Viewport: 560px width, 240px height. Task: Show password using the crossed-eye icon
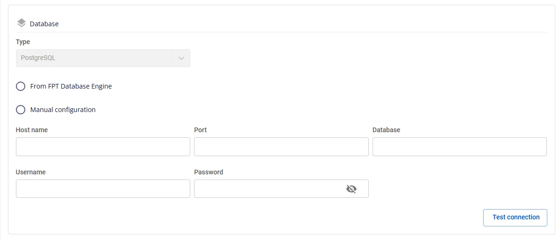pyautogui.click(x=351, y=188)
